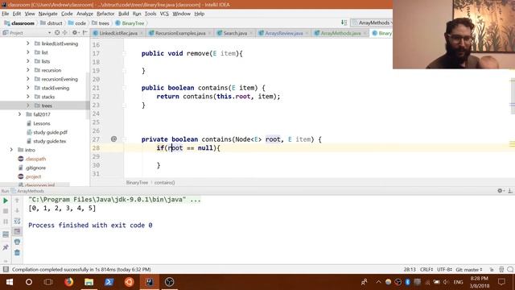This screenshot has height=290, width=515.
Task: Open the Windows notification center icon
Action: pos(501,282)
